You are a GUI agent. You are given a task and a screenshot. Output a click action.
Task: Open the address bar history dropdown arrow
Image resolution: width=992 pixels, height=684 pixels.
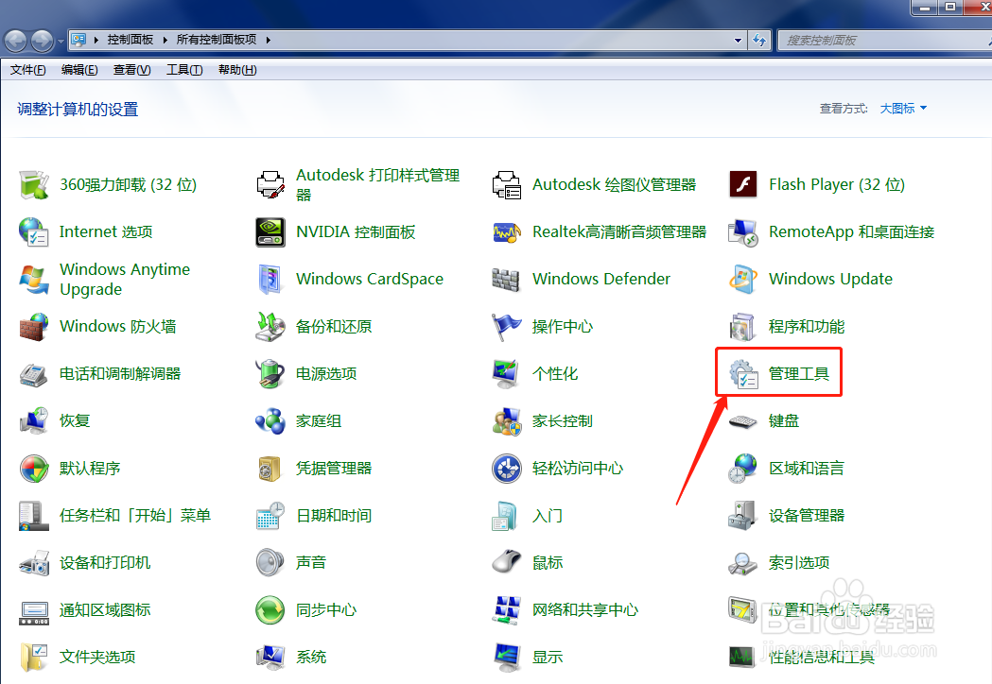738,40
